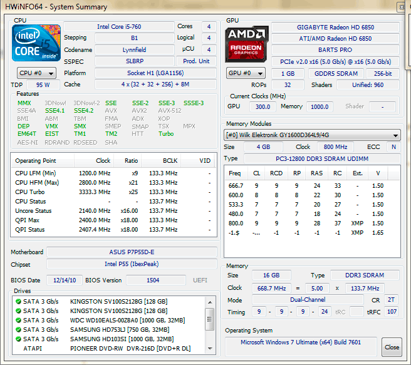
Task: Click the Intel P55 (IbexPeak) chipset field
Action: [132, 264]
